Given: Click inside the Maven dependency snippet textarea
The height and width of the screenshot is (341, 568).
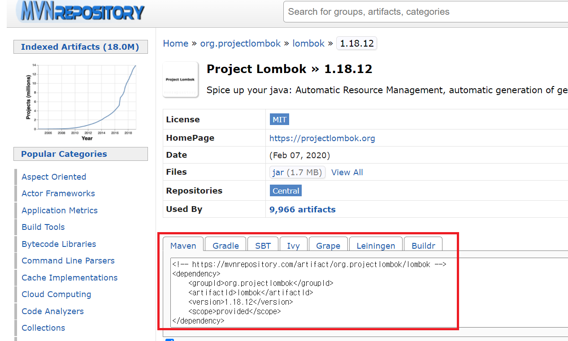Looking at the screenshot, I should click(369, 292).
